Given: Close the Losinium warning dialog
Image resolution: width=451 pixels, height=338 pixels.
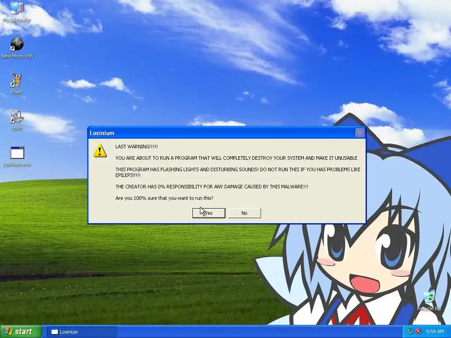Looking at the screenshot, I should tap(360, 133).
